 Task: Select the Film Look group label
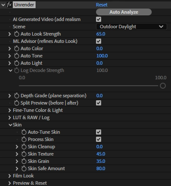23,176
